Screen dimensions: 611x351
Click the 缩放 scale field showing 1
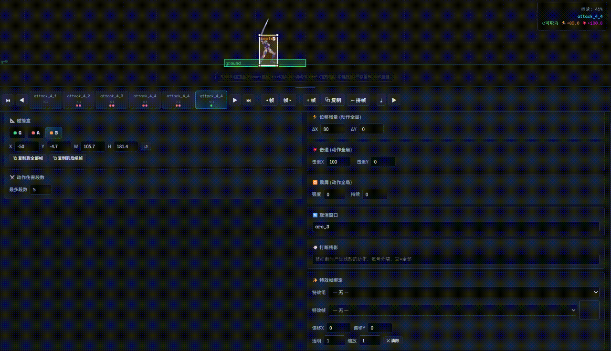tap(370, 341)
